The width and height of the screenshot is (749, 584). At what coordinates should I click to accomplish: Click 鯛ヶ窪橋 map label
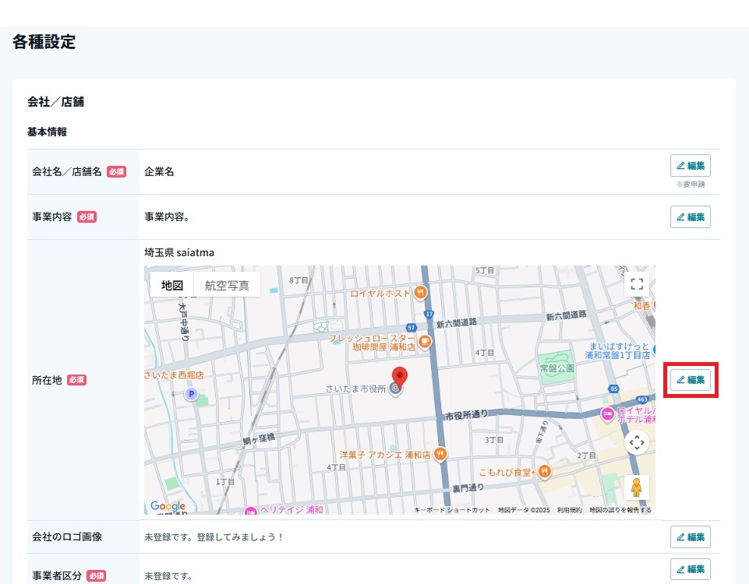pos(259,438)
